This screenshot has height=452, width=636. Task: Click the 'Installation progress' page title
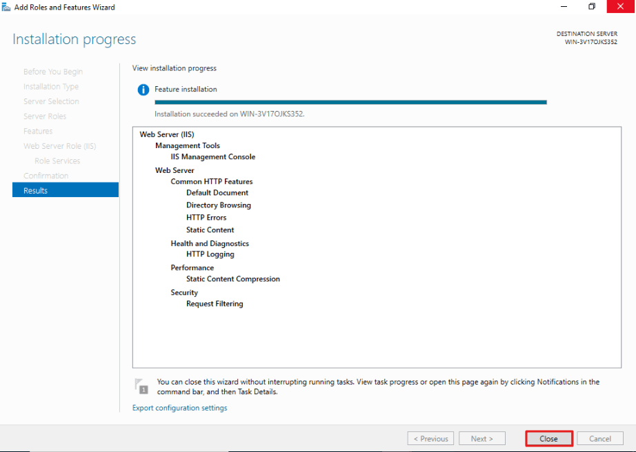[x=74, y=39]
